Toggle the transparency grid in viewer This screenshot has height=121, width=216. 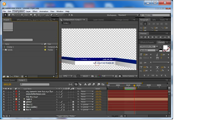pyautogui.click(x=120, y=76)
